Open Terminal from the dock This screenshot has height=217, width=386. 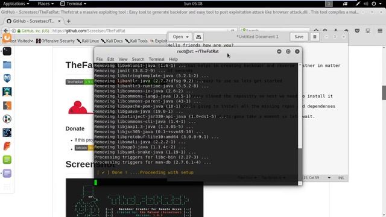click(7, 51)
